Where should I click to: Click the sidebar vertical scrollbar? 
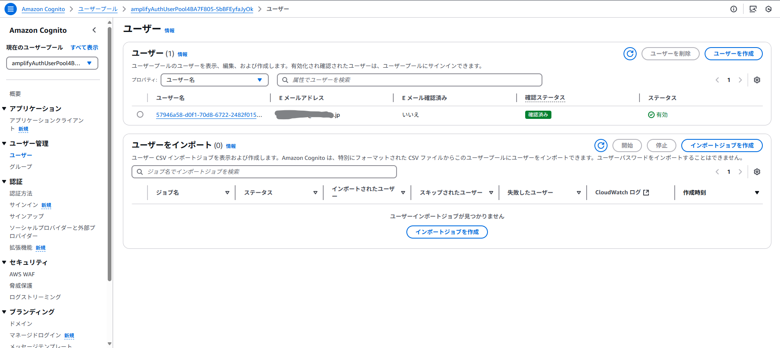[x=109, y=154]
